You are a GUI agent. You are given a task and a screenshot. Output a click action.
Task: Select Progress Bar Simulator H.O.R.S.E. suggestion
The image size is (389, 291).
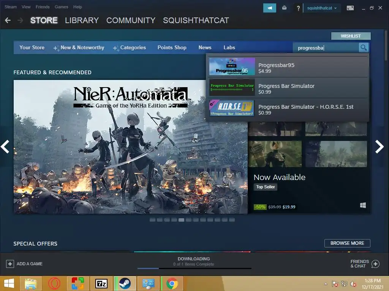click(x=288, y=108)
